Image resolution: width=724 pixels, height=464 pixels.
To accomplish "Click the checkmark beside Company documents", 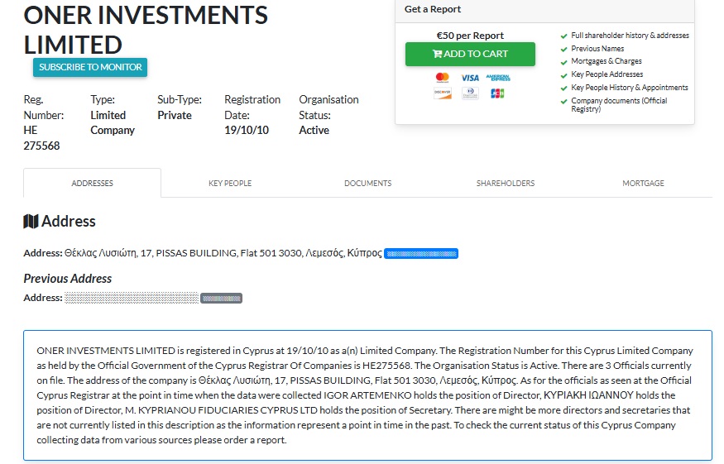I will pyautogui.click(x=563, y=101).
